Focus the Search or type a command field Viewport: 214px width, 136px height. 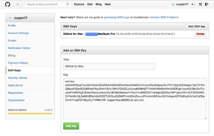(x=48, y=4)
